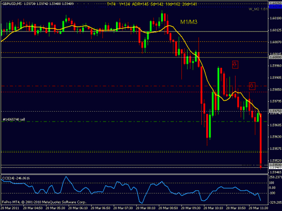Click the 28 Mar 2011 date label
This screenshot has width=282, height=211.
[x=10, y=208]
